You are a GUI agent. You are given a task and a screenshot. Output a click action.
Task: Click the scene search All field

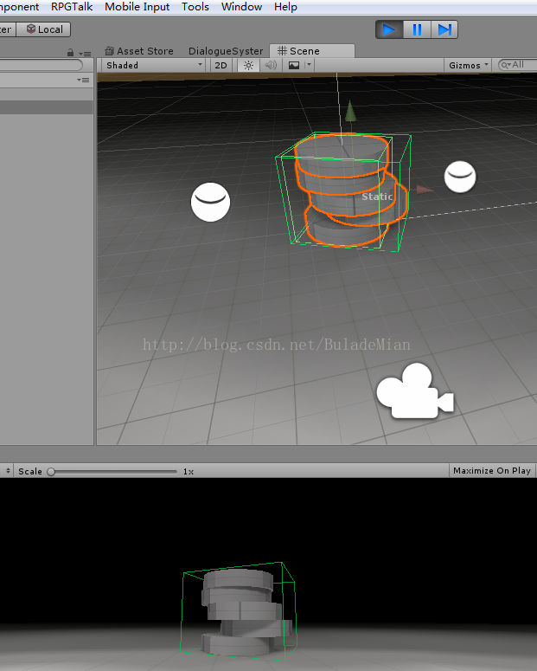(518, 65)
